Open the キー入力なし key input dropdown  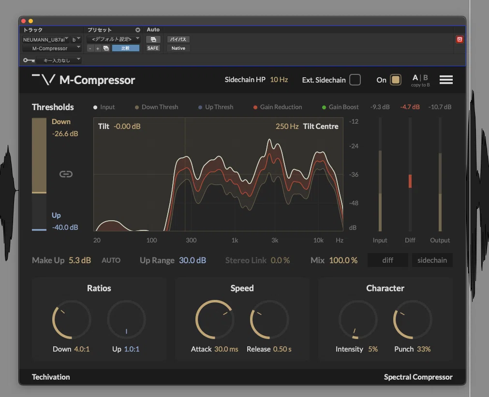[59, 60]
